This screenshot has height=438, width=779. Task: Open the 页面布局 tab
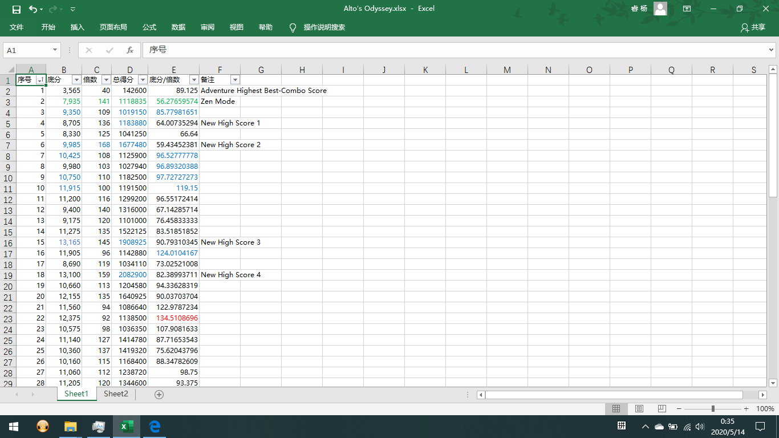[113, 27]
